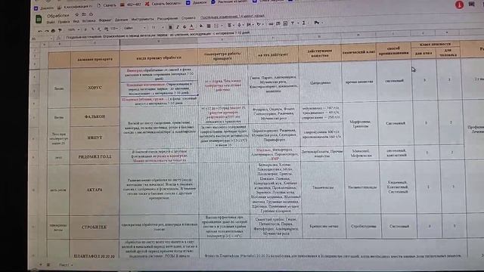
Task: Toggle strikethrough formatting
Action: click(x=185, y=27)
